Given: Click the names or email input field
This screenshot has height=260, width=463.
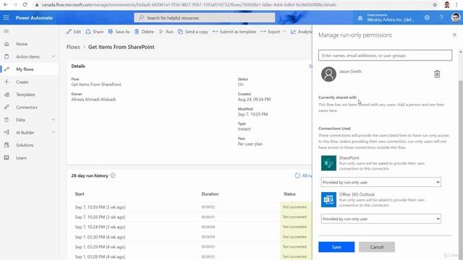Looking at the screenshot, I should 385,56.
